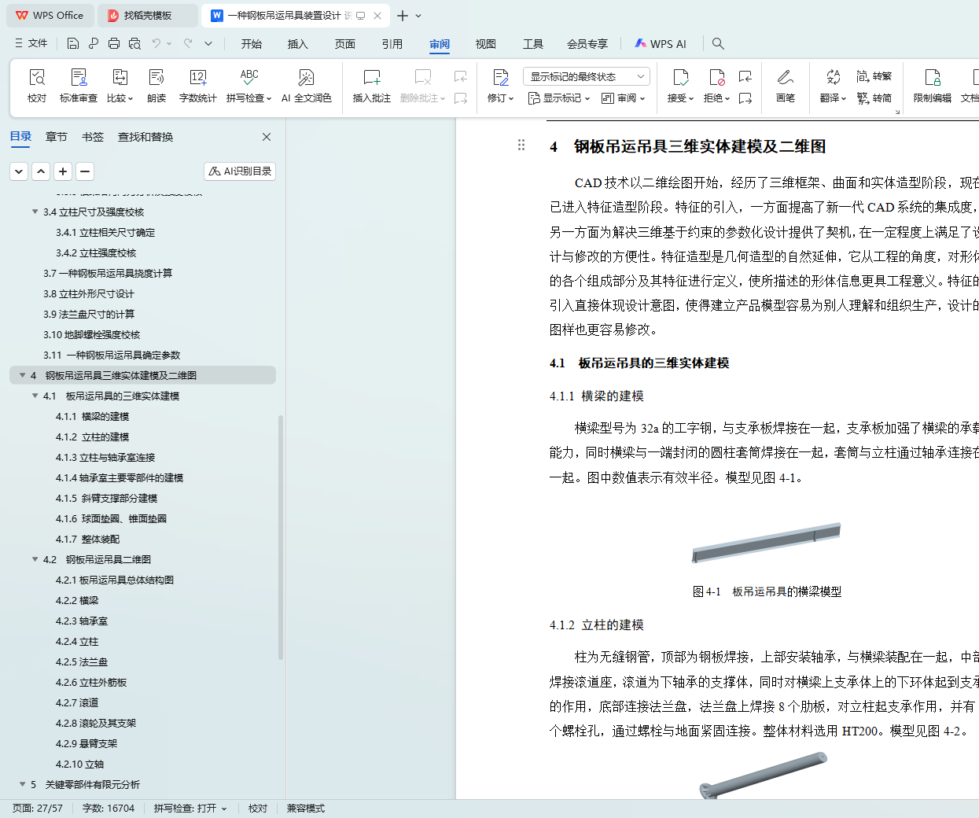Click 转繁 convert to traditional Chinese
This screenshot has width=979, height=818.
point(874,76)
